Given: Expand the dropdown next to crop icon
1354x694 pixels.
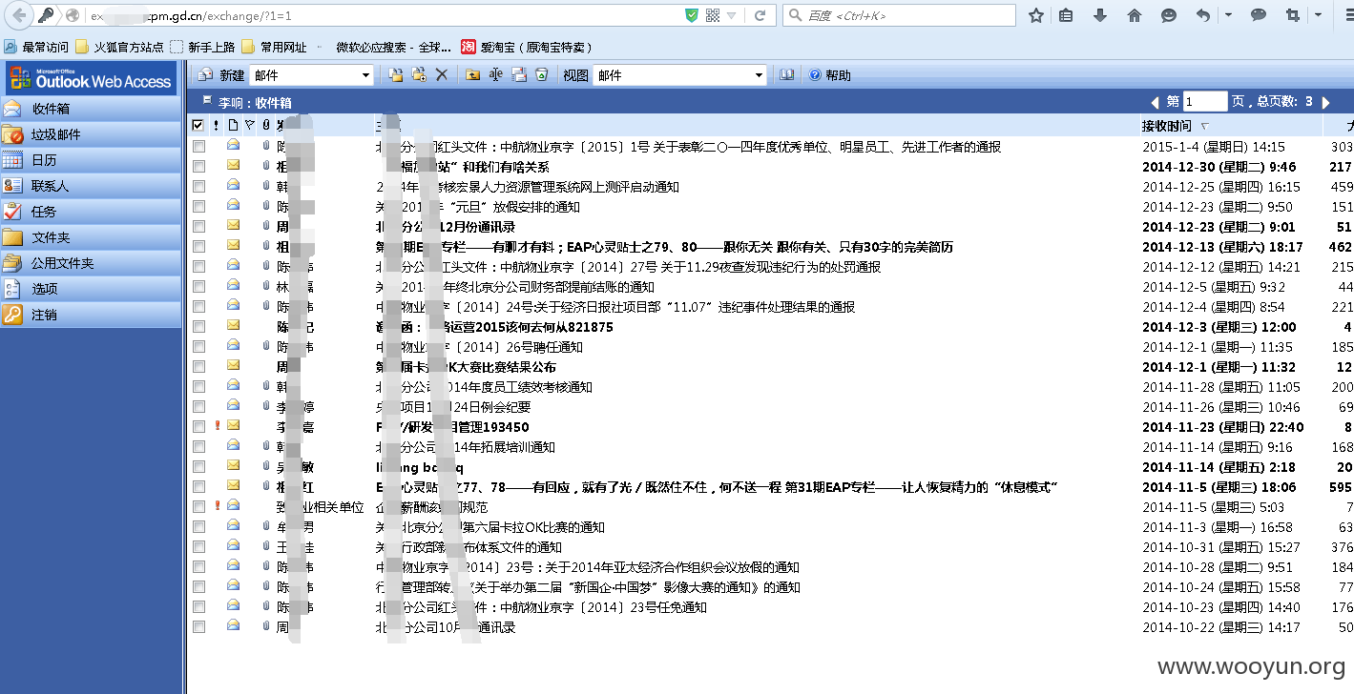Looking at the screenshot, I should click(x=1318, y=15).
